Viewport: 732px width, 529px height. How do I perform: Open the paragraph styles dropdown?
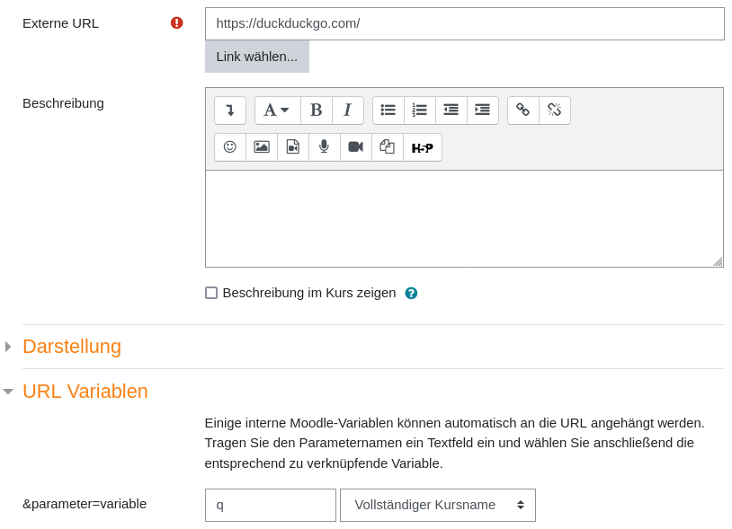coord(277,110)
